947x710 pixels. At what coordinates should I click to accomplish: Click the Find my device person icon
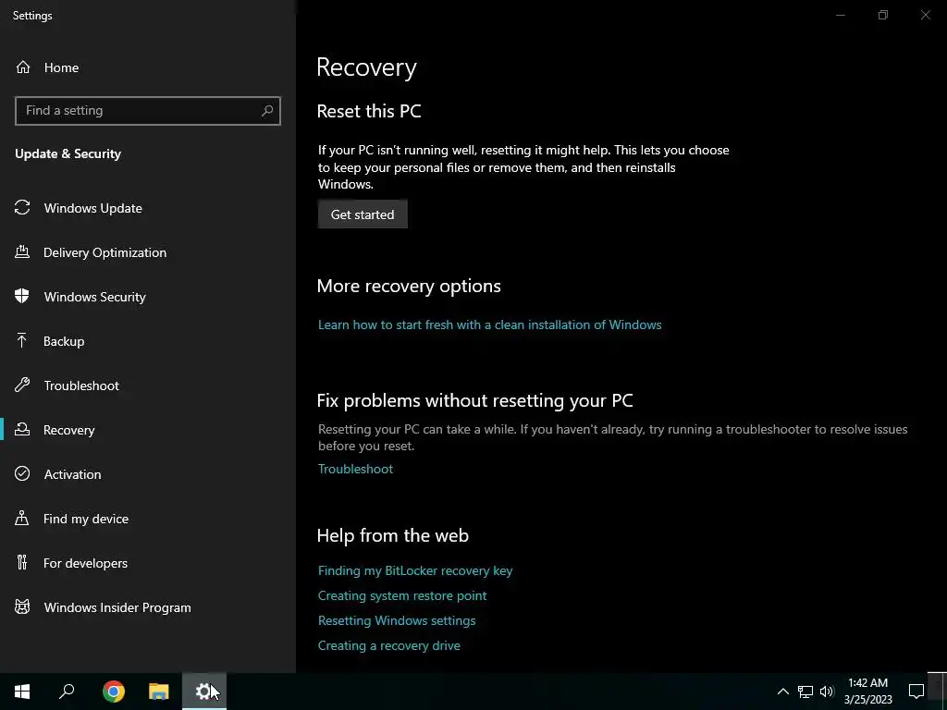click(x=22, y=518)
